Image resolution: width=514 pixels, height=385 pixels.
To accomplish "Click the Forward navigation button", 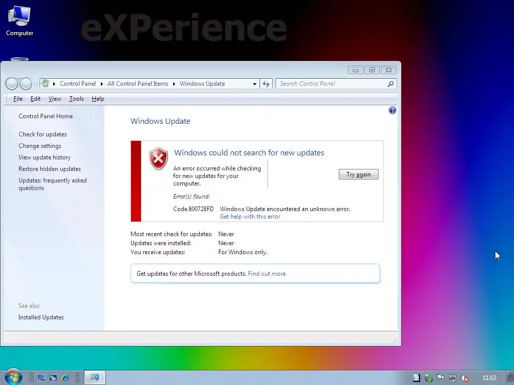I will (26, 84).
